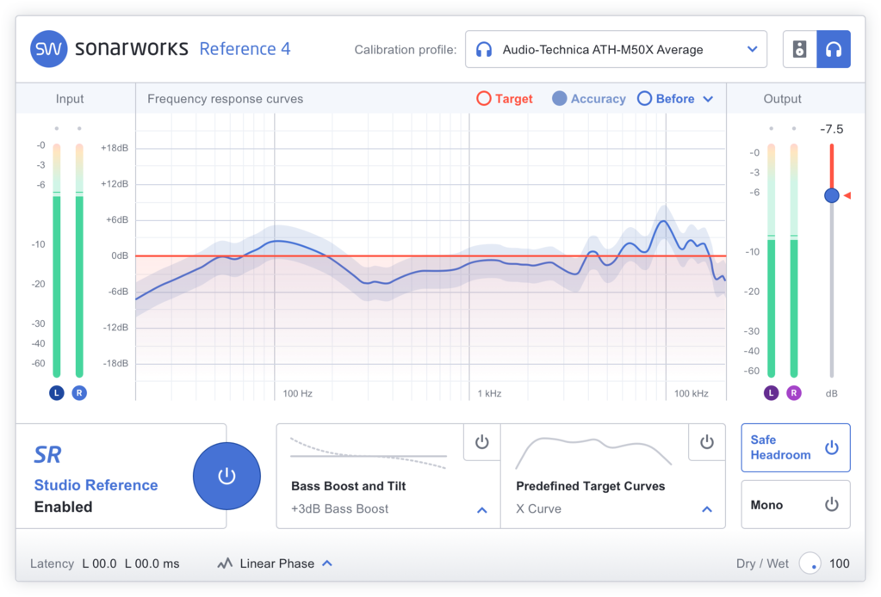Toggle the Predefined Target Curves power icon
This screenshot has width=881, height=597.
[706, 442]
